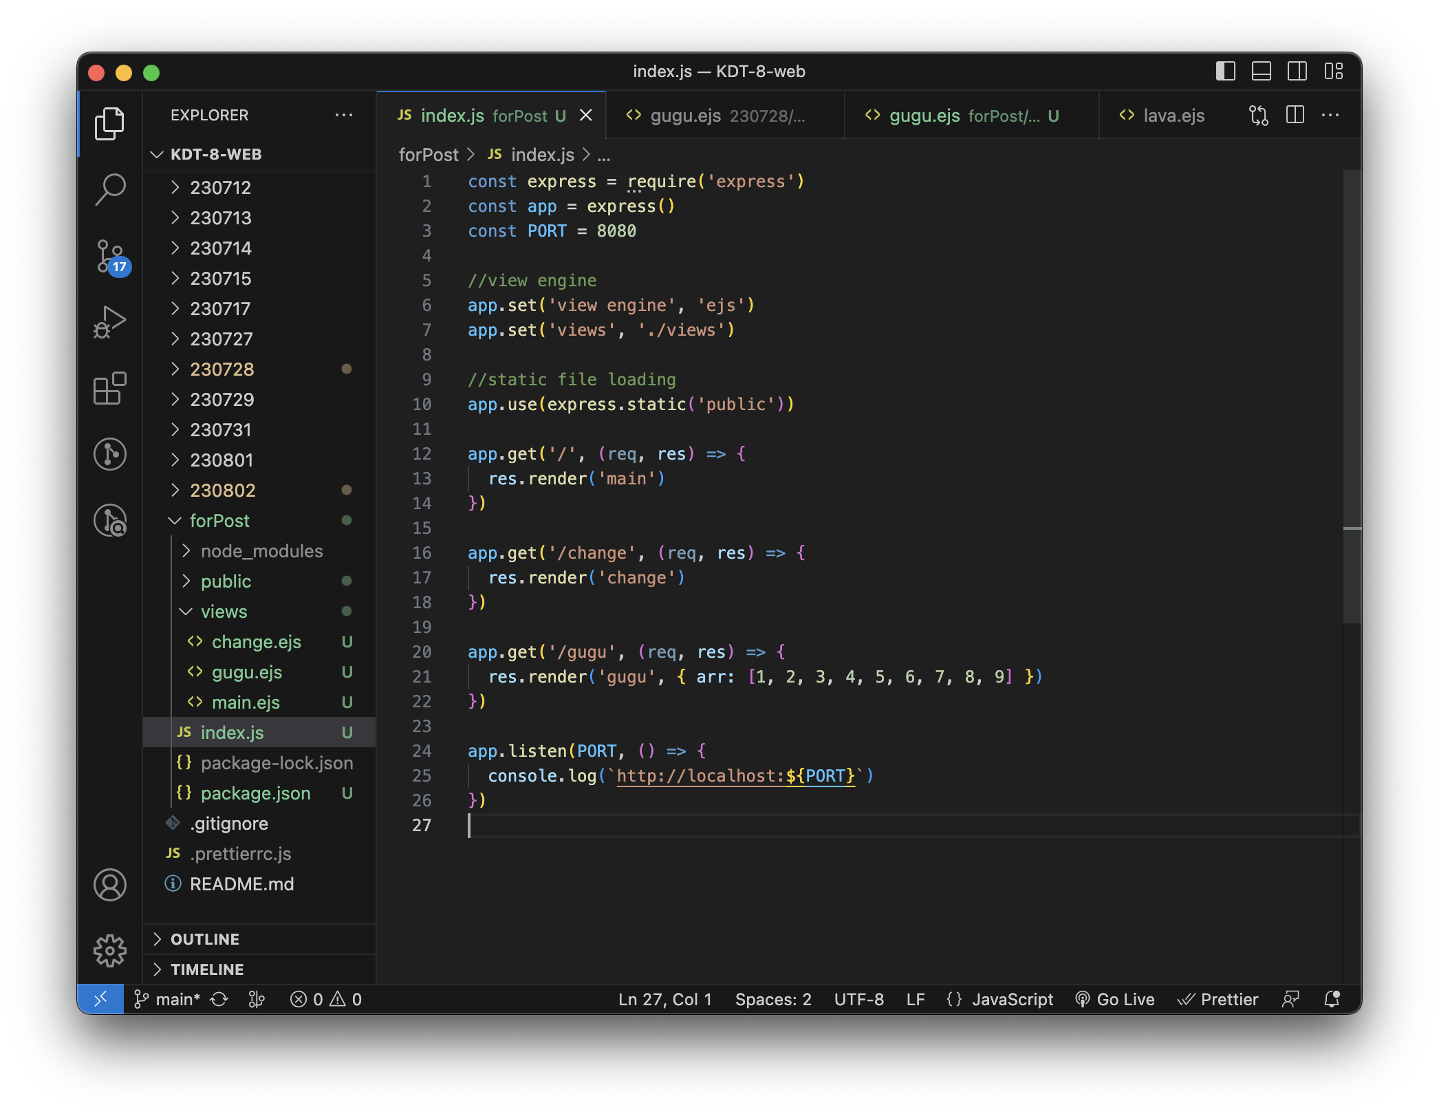Open Explorer Views and More Actions ellipsis

(x=344, y=115)
